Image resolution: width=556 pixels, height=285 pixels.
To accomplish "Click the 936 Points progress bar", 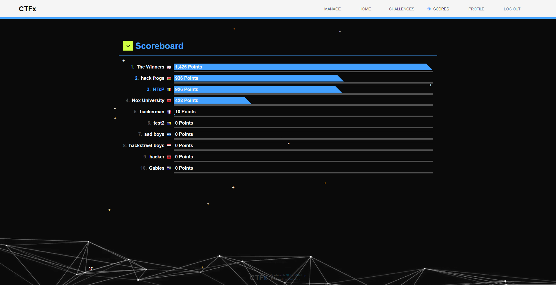I will pos(259,78).
